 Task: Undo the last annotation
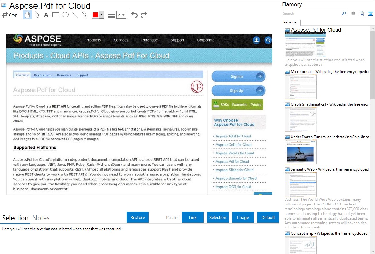point(134,15)
